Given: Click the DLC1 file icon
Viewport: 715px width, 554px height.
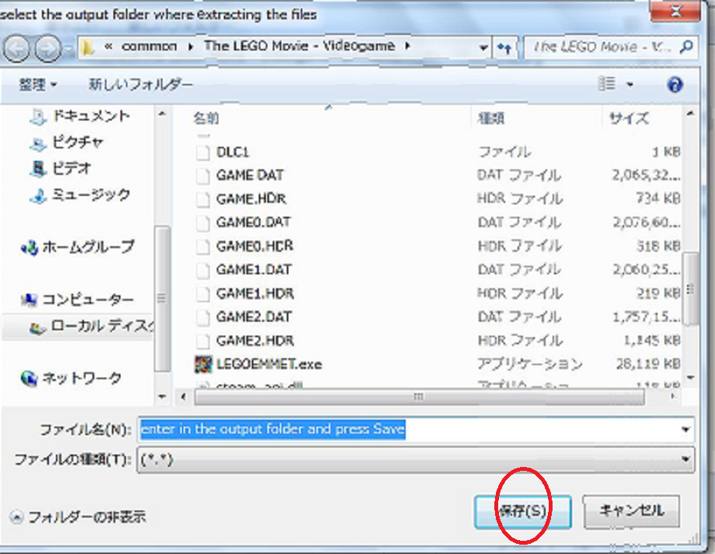Looking at the screenshot, I should tap(203, 152).
